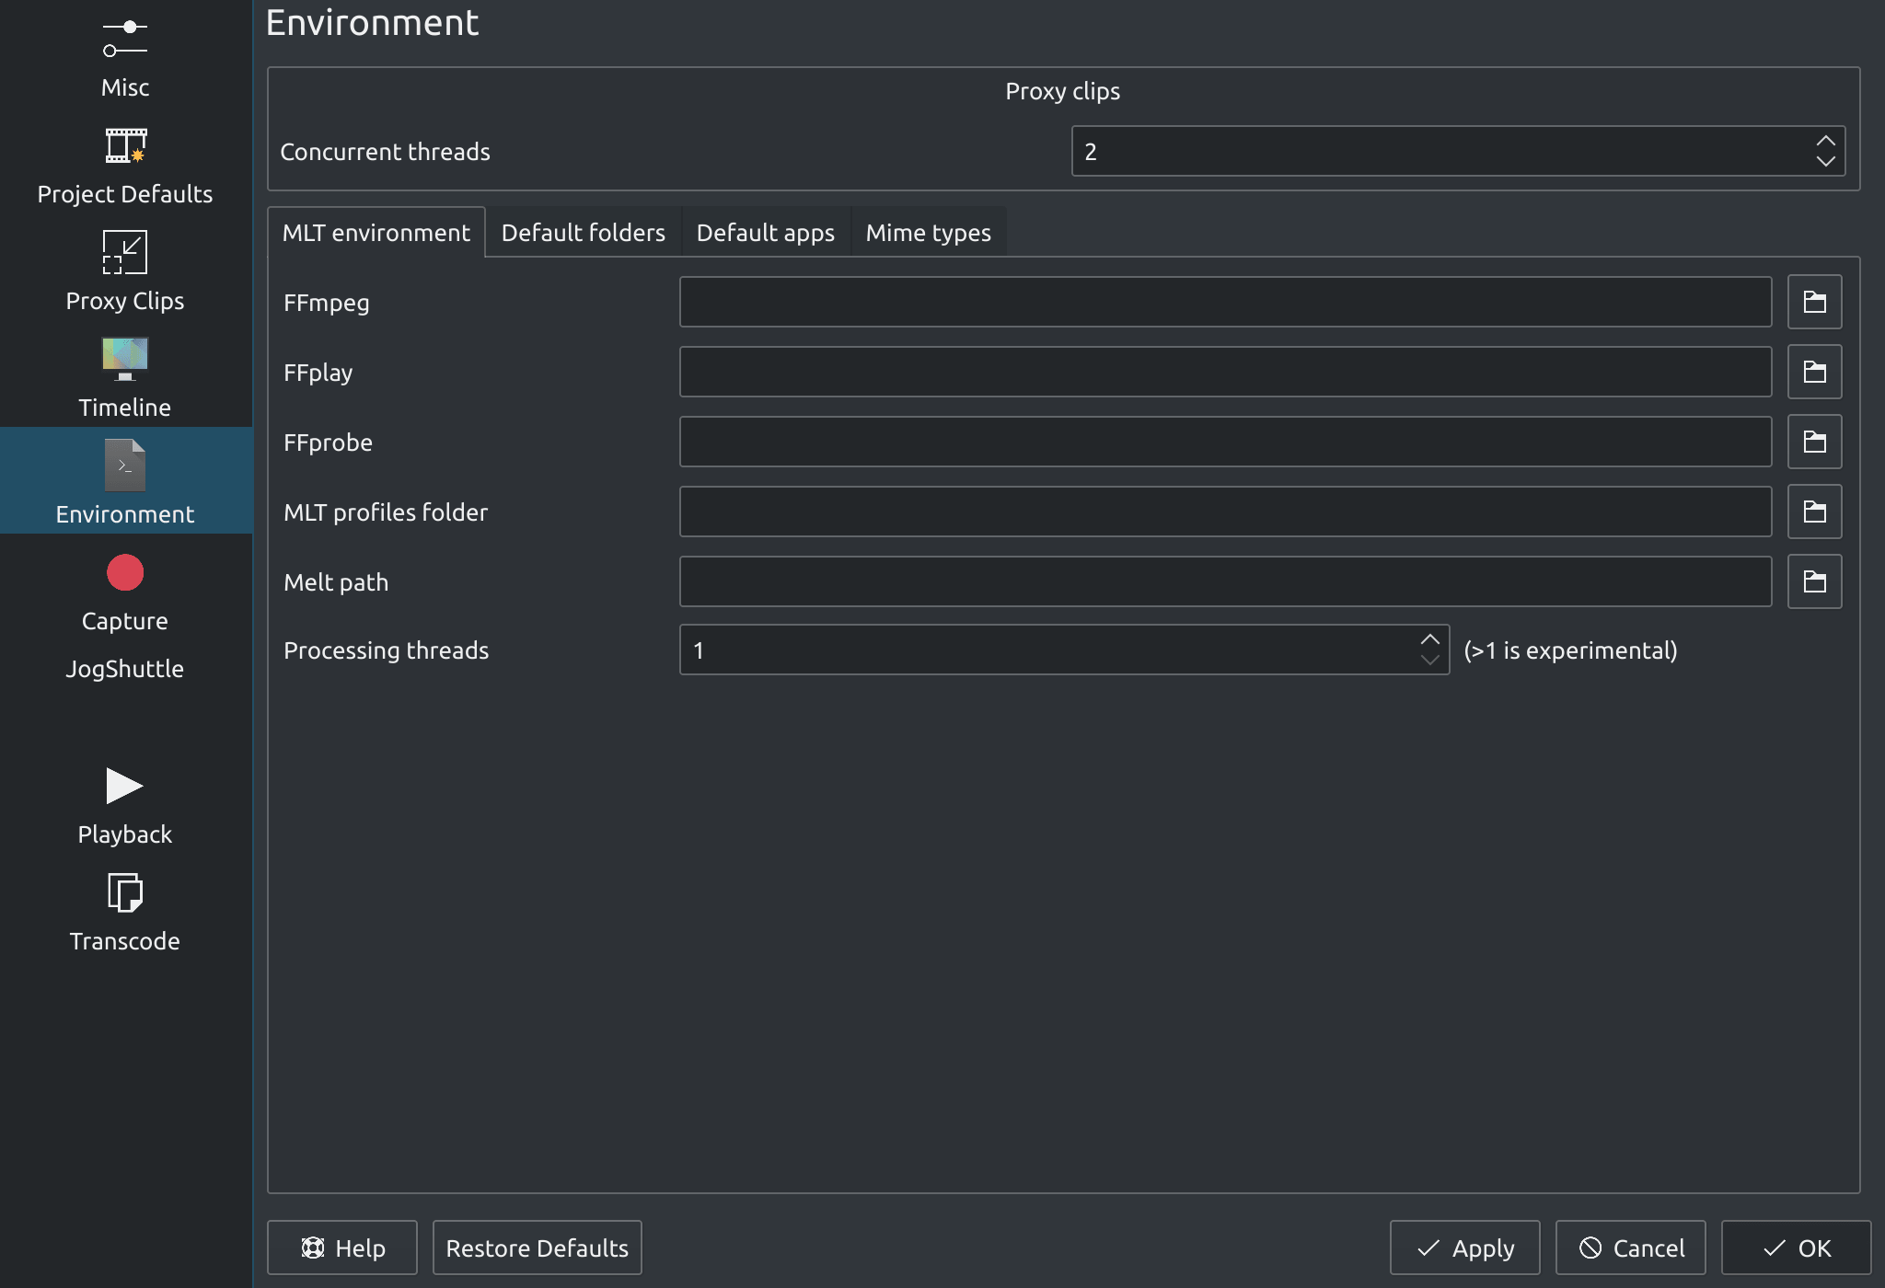Open the JogShuttle settings page

125,669
